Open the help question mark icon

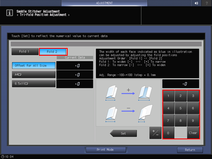pyautogui.click(x=207, y=3)
